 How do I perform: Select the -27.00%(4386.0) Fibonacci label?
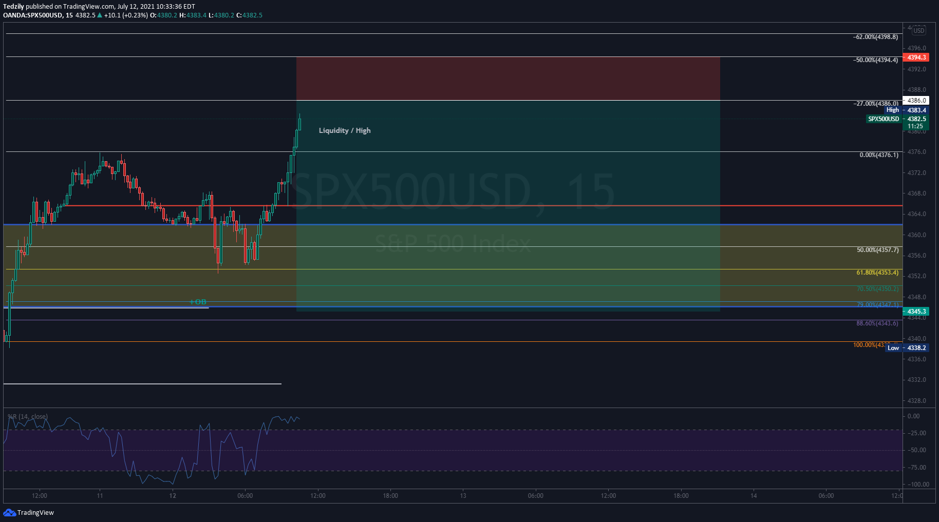click(876, 103)
